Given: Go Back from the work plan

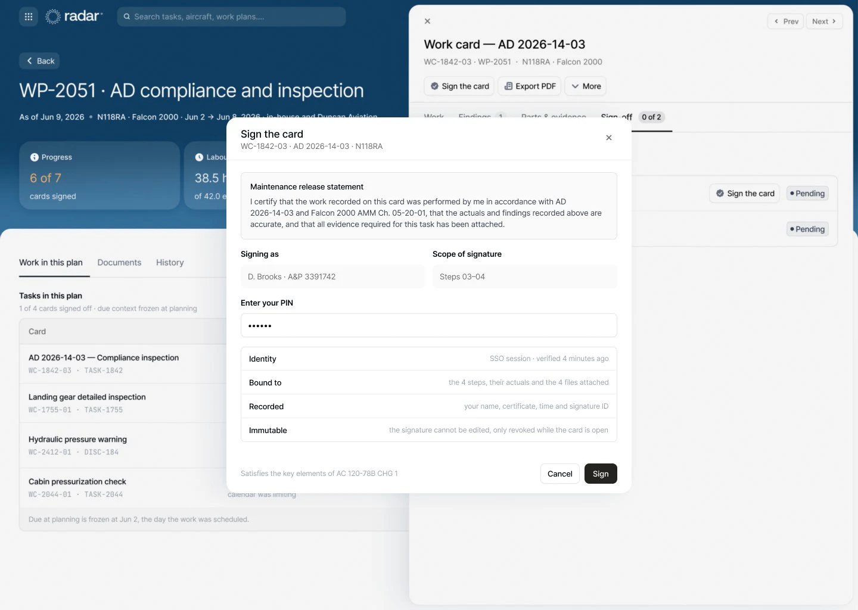Looking at the screenshot, I should click(39, 61).
